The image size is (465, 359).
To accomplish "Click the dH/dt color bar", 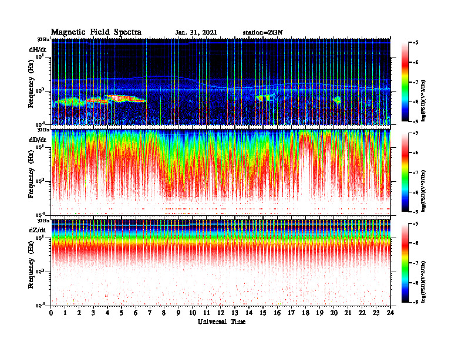I will click(405, 82).
